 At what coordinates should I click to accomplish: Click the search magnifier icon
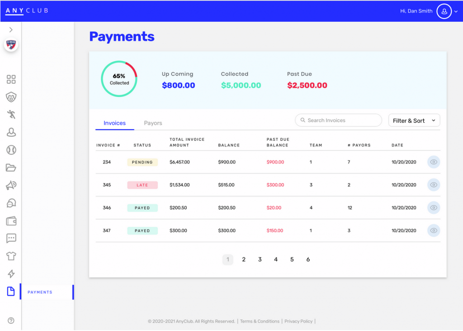click(302, 120)
